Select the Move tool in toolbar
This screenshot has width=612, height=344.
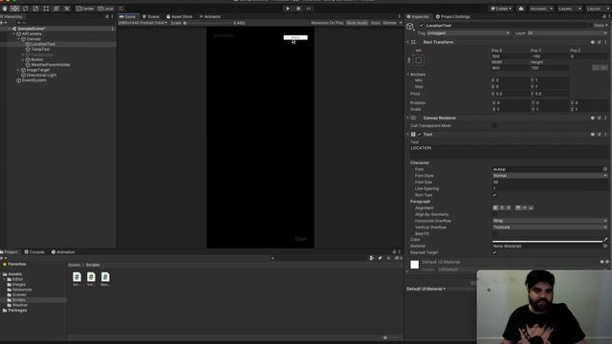tap(15, 9)
